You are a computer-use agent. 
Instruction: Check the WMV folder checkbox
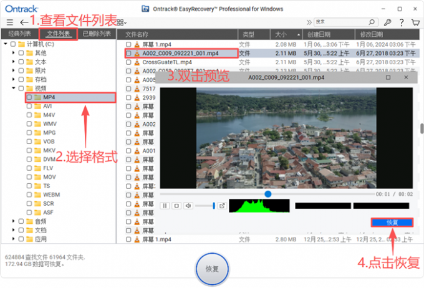(29, 124)
